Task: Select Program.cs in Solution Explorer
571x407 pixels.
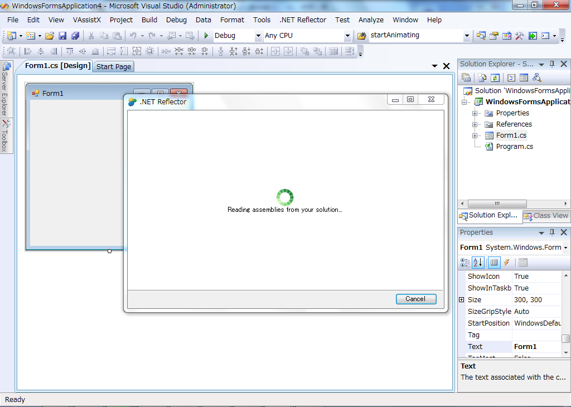Action: coord(514,147)
